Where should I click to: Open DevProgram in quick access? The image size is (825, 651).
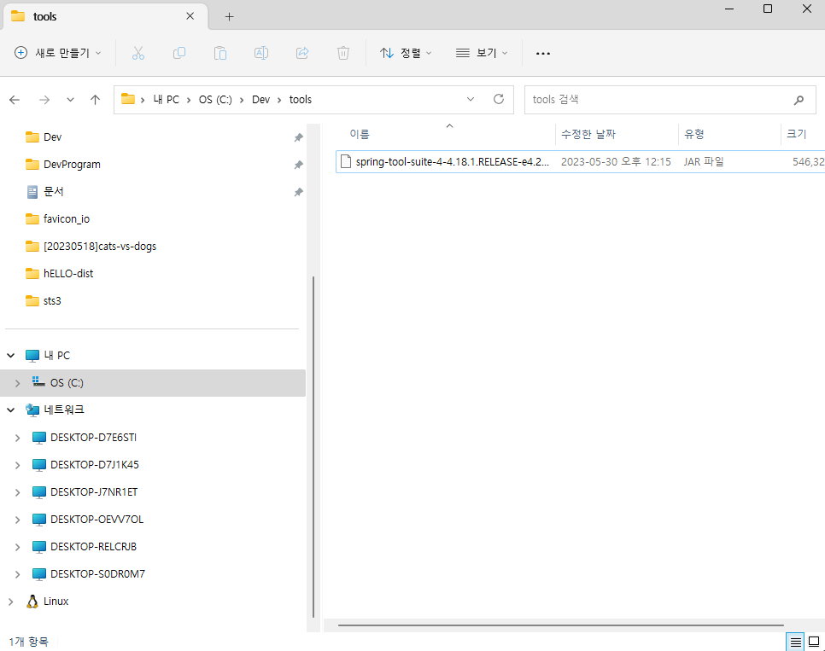pos(72,165)
